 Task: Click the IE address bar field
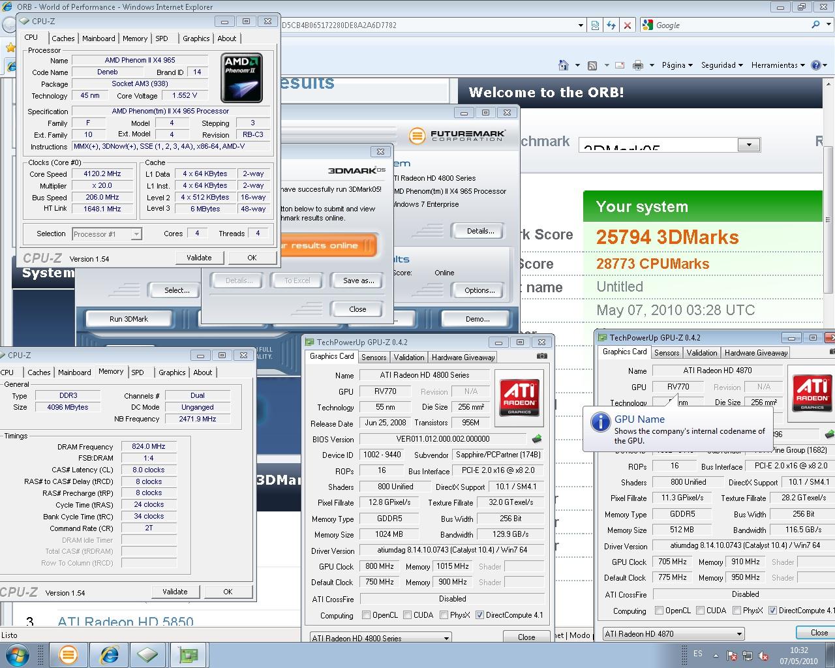pos(428,25)
